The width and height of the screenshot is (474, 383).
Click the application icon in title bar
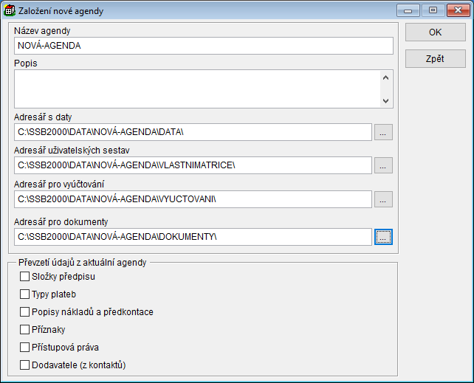tap(10, 10)
